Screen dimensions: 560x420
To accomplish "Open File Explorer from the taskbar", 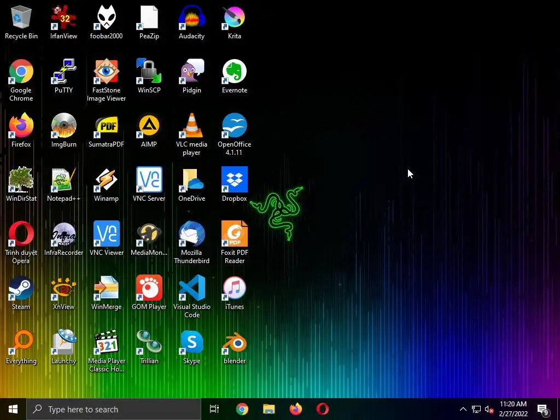I will [x=269, y=409].
